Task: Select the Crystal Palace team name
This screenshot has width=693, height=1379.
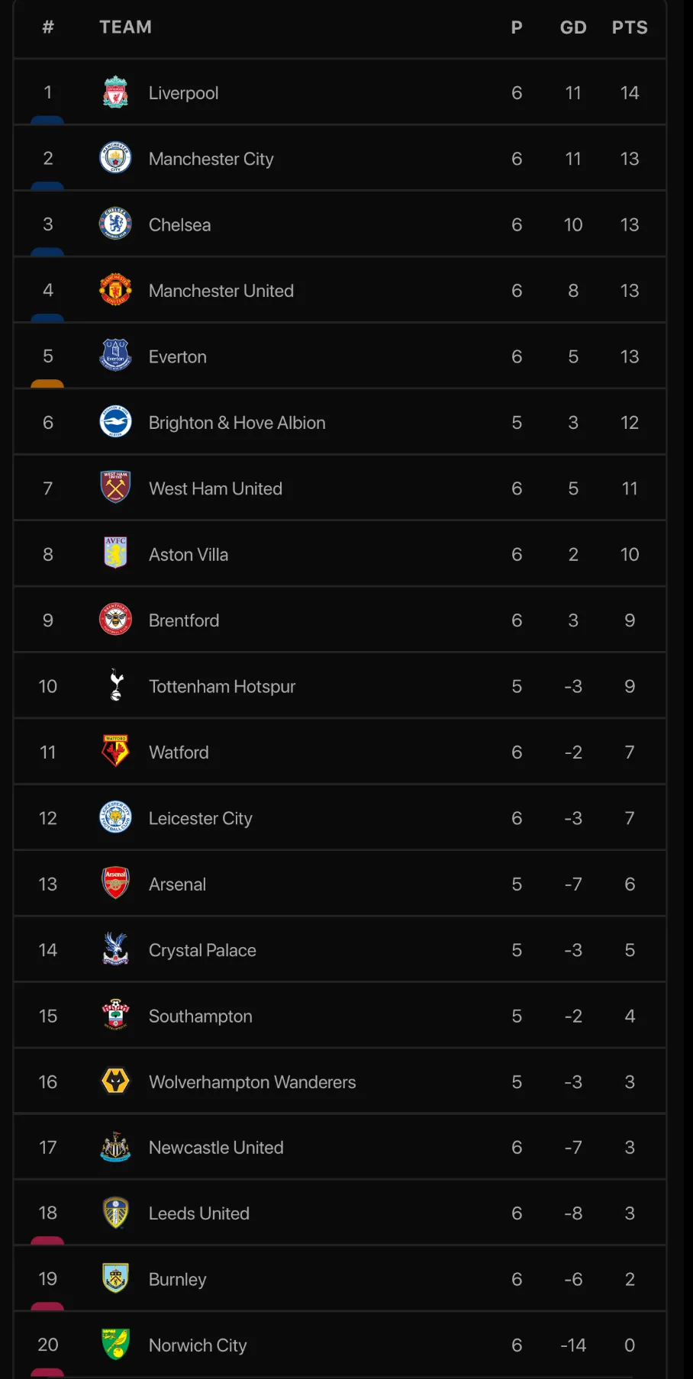Action: tap(202, 950)
